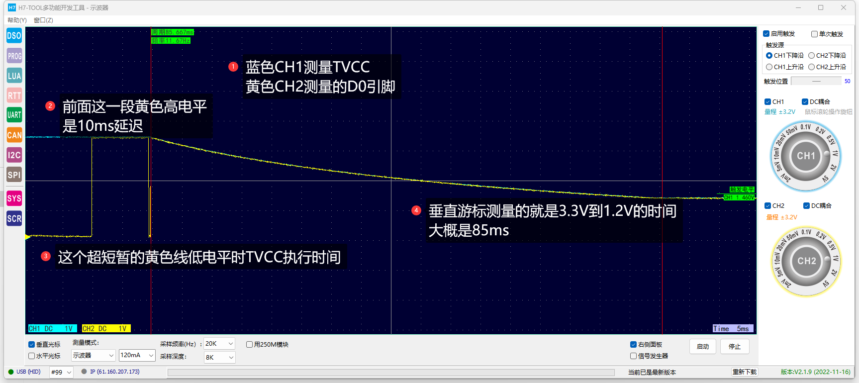
Task: Select CH1 falling edge trigger source
Action: [x=769, y=56]
